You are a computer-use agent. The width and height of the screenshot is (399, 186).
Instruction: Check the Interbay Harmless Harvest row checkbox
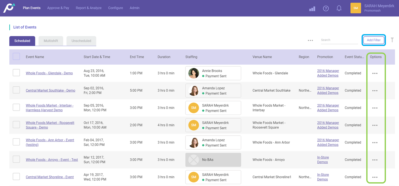[16, 107]
